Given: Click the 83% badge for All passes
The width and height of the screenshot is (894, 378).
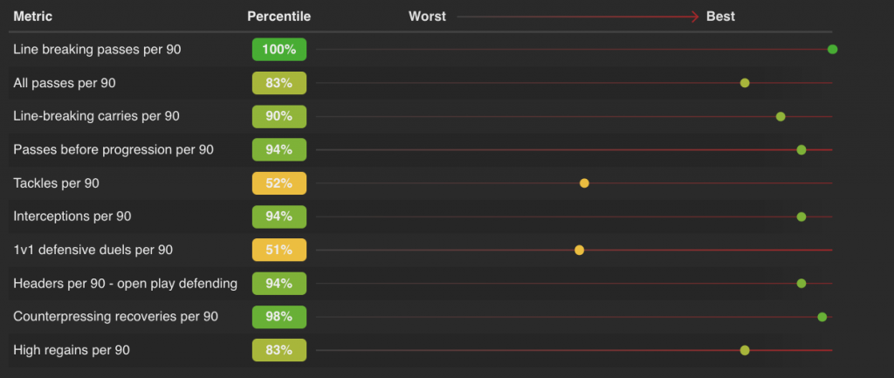Looking at the screenshot, I should click(279, 83).
